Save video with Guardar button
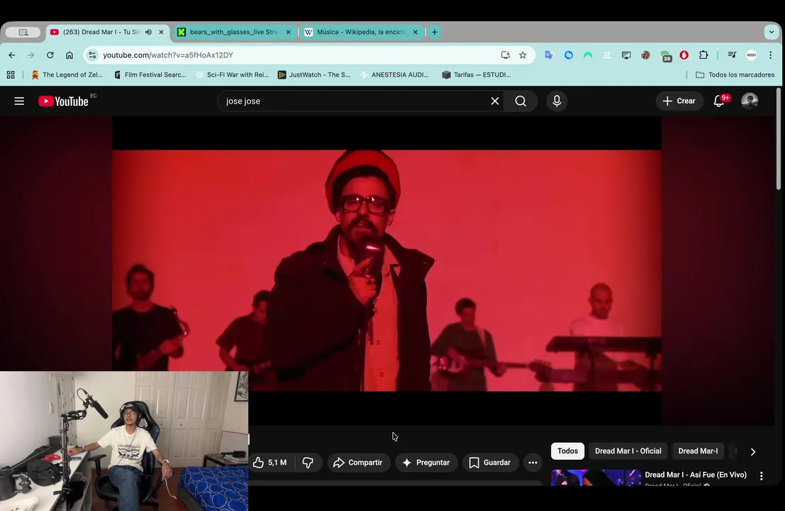785x511 pixels. coord(490,463)
